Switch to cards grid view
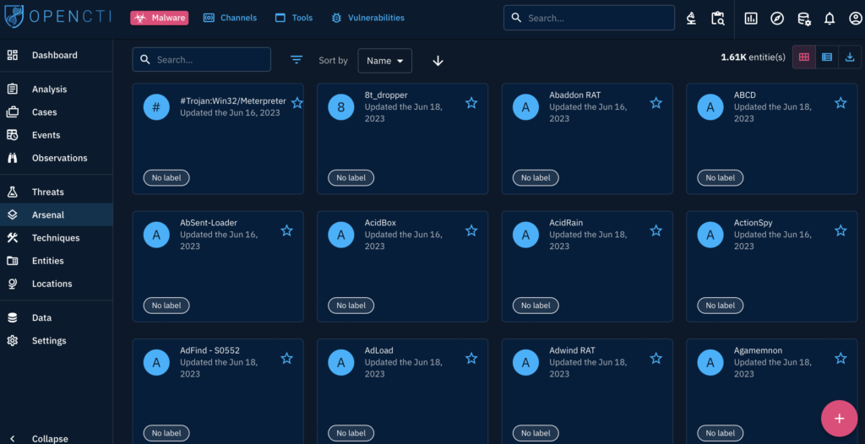 coord(803,57)
